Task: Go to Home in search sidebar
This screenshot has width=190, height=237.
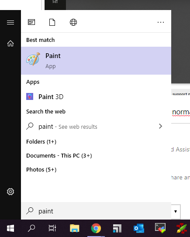Action: click(x=10, y=43)
